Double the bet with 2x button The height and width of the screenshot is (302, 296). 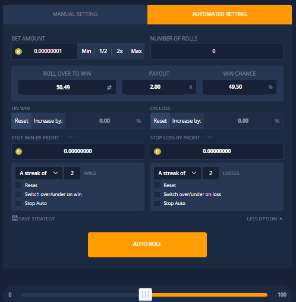pos(119,51)
